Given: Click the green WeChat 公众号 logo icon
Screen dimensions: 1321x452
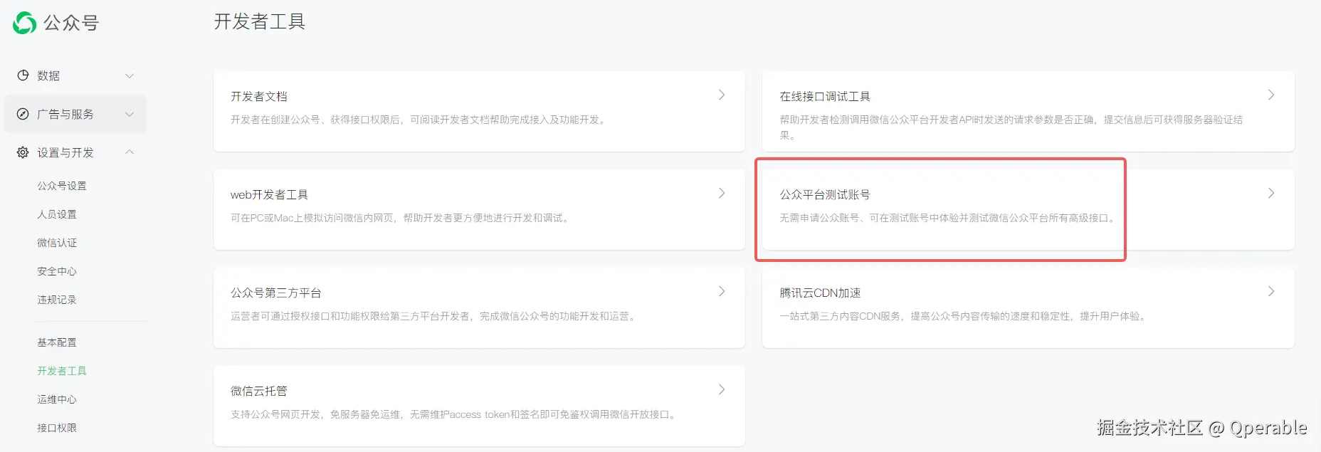Looking at the screenshot, I should point(25,23).
